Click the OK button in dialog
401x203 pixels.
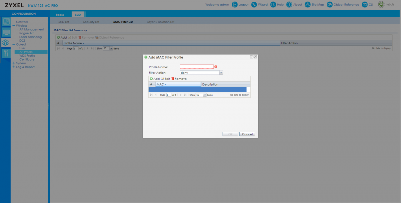click(230, 134)
